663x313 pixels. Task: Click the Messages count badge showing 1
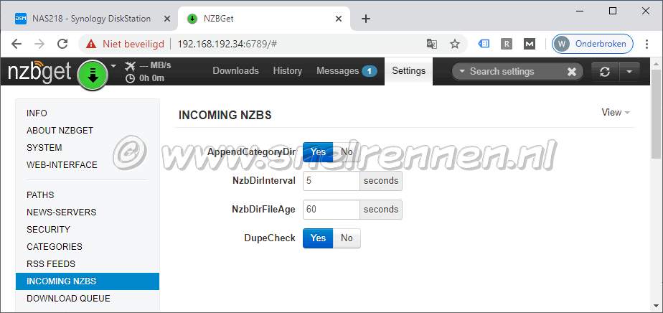click(369, 71)
